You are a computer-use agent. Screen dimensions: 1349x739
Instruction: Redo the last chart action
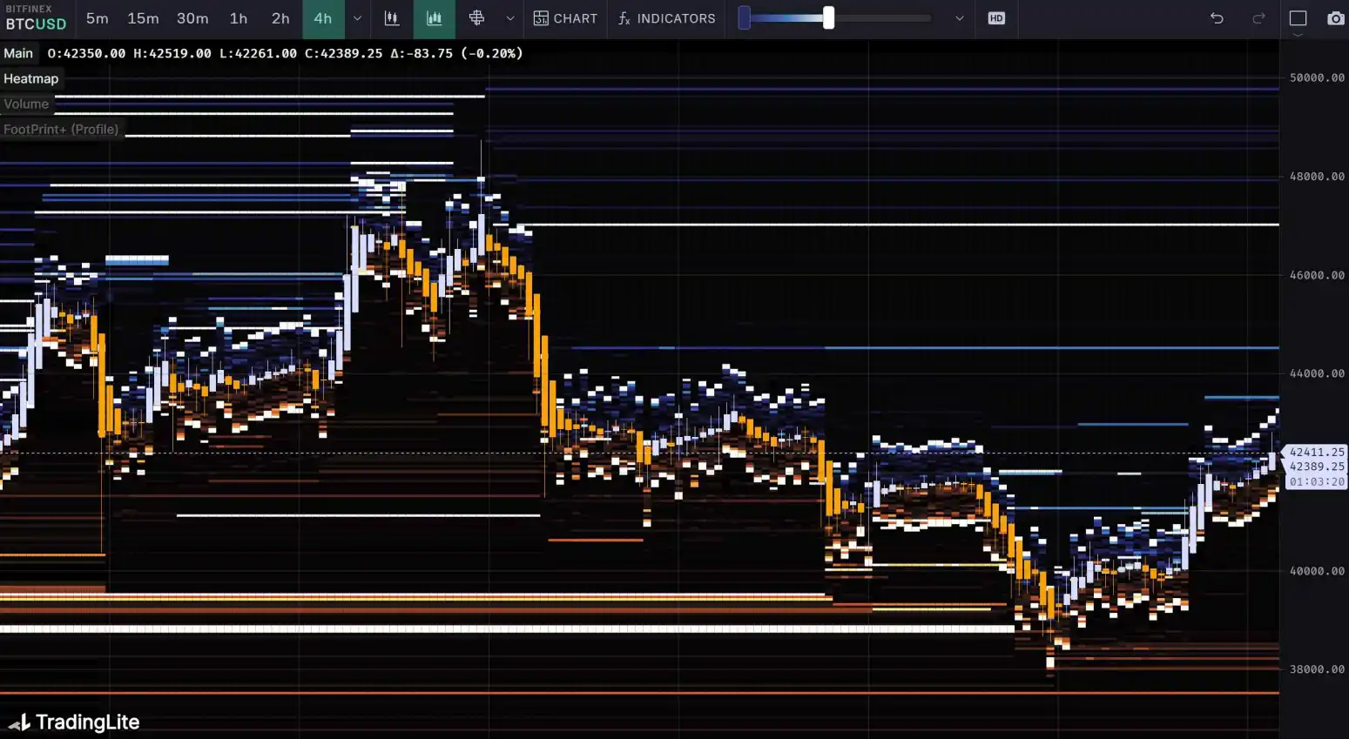[x=1258, y=18]
